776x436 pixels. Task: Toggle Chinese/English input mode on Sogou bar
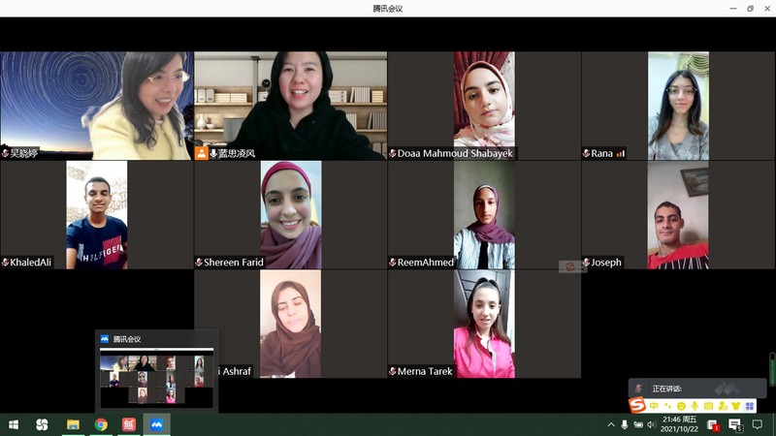coord(654,405)
